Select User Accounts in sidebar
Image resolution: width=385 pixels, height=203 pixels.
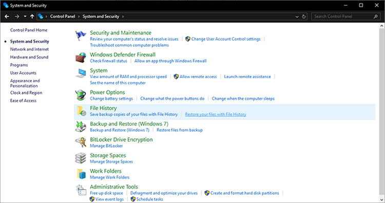pyautogui.click(x=23, y=73)
